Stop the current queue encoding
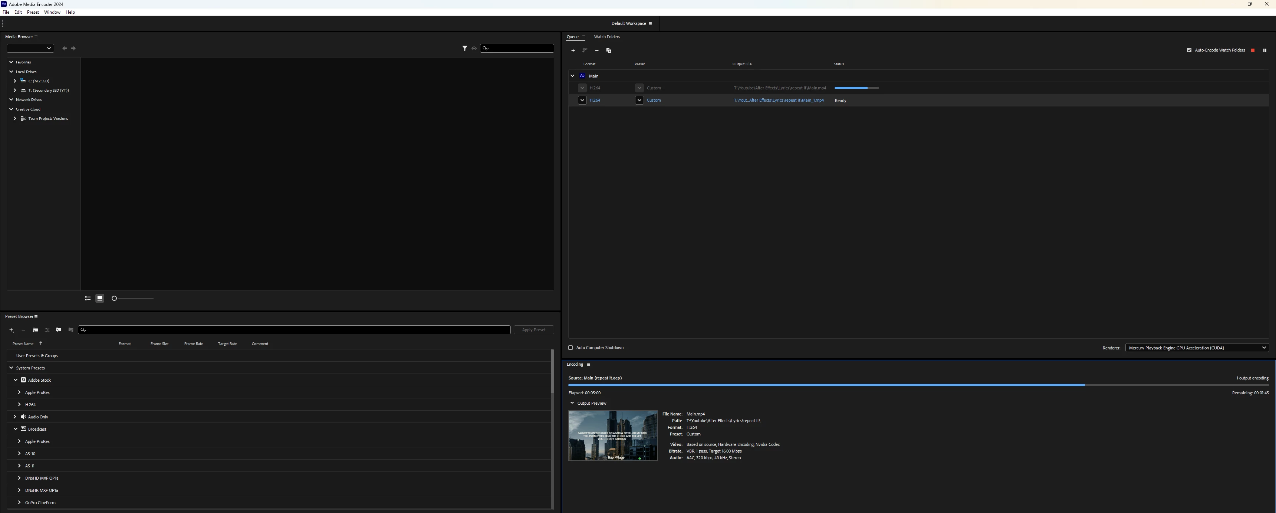This screenshot has height=513, width=1276. 1253,50
